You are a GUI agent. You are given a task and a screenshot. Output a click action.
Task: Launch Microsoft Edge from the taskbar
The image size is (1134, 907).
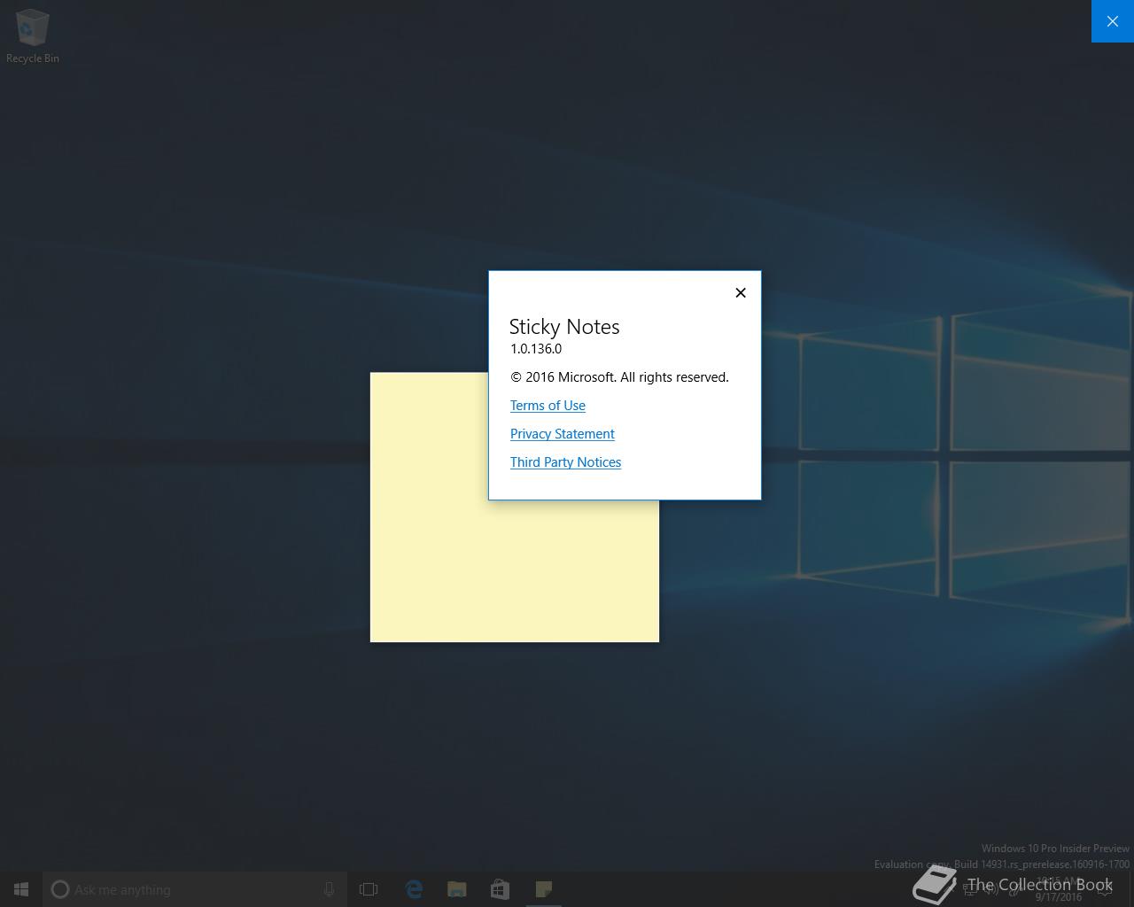[414, 889]
